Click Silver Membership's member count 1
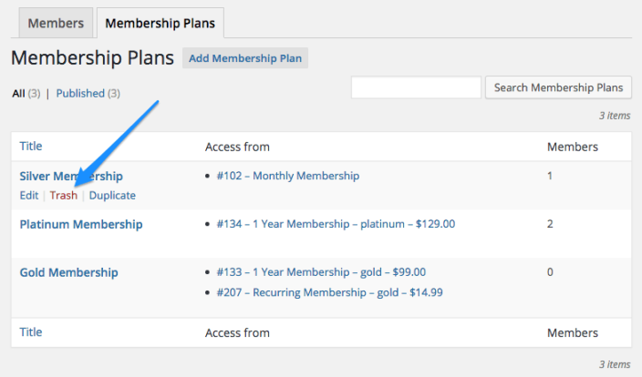 550,176
